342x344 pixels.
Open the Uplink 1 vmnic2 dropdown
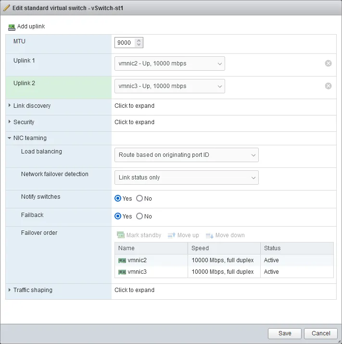tap(169, 64)
